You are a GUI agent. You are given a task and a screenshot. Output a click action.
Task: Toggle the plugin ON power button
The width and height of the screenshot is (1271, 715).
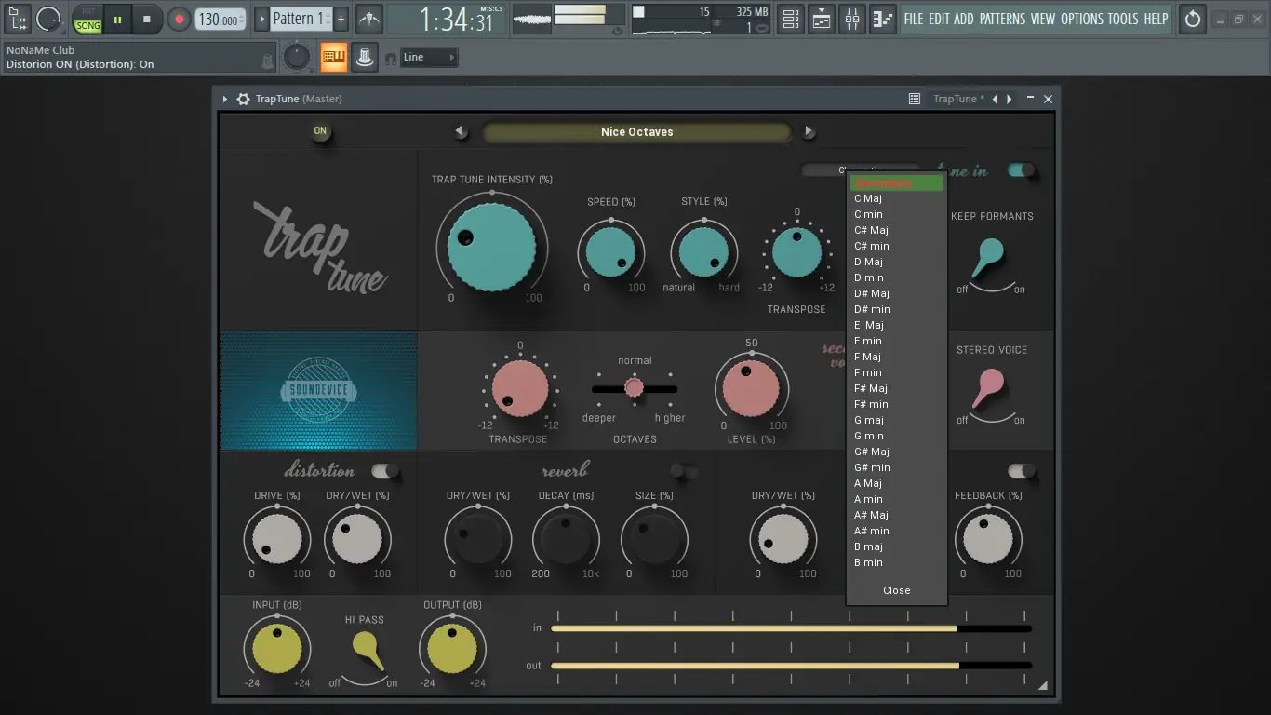point(320,131)
